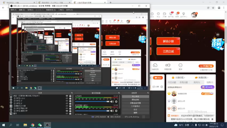Viewport: 227px width, 128px height.
Task: Click the 離開 exit button in OBS controls
Action: coord(135,113)
